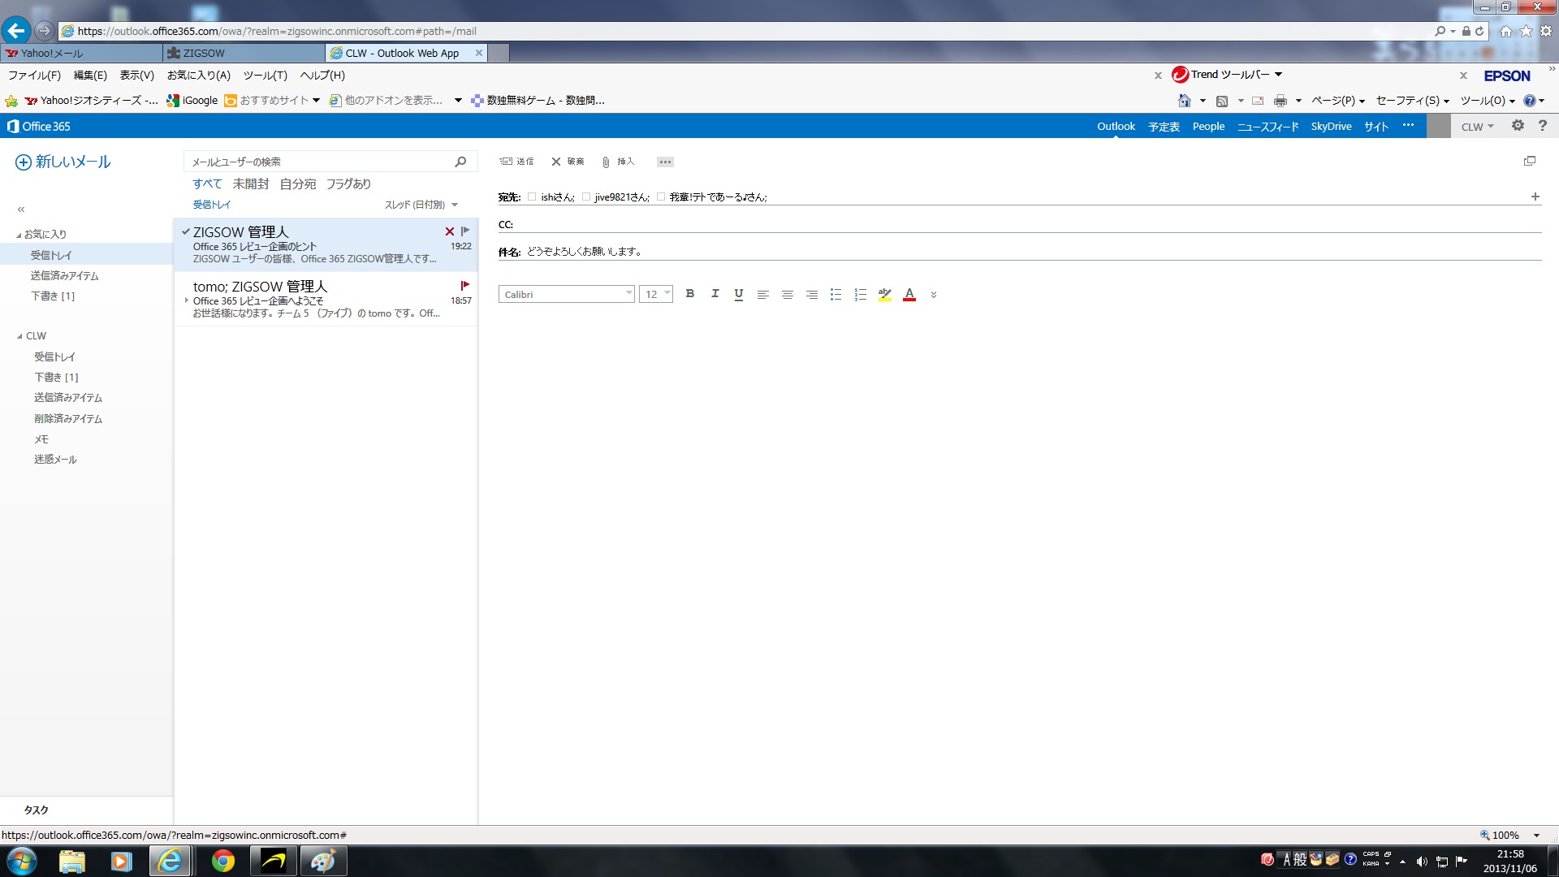Insert a bulleted list

(836, 295)
